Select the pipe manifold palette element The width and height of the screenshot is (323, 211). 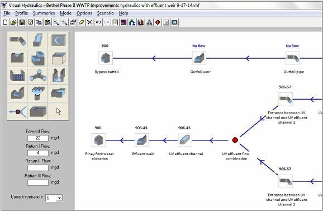pyautogui.click(x=37, y=93)
